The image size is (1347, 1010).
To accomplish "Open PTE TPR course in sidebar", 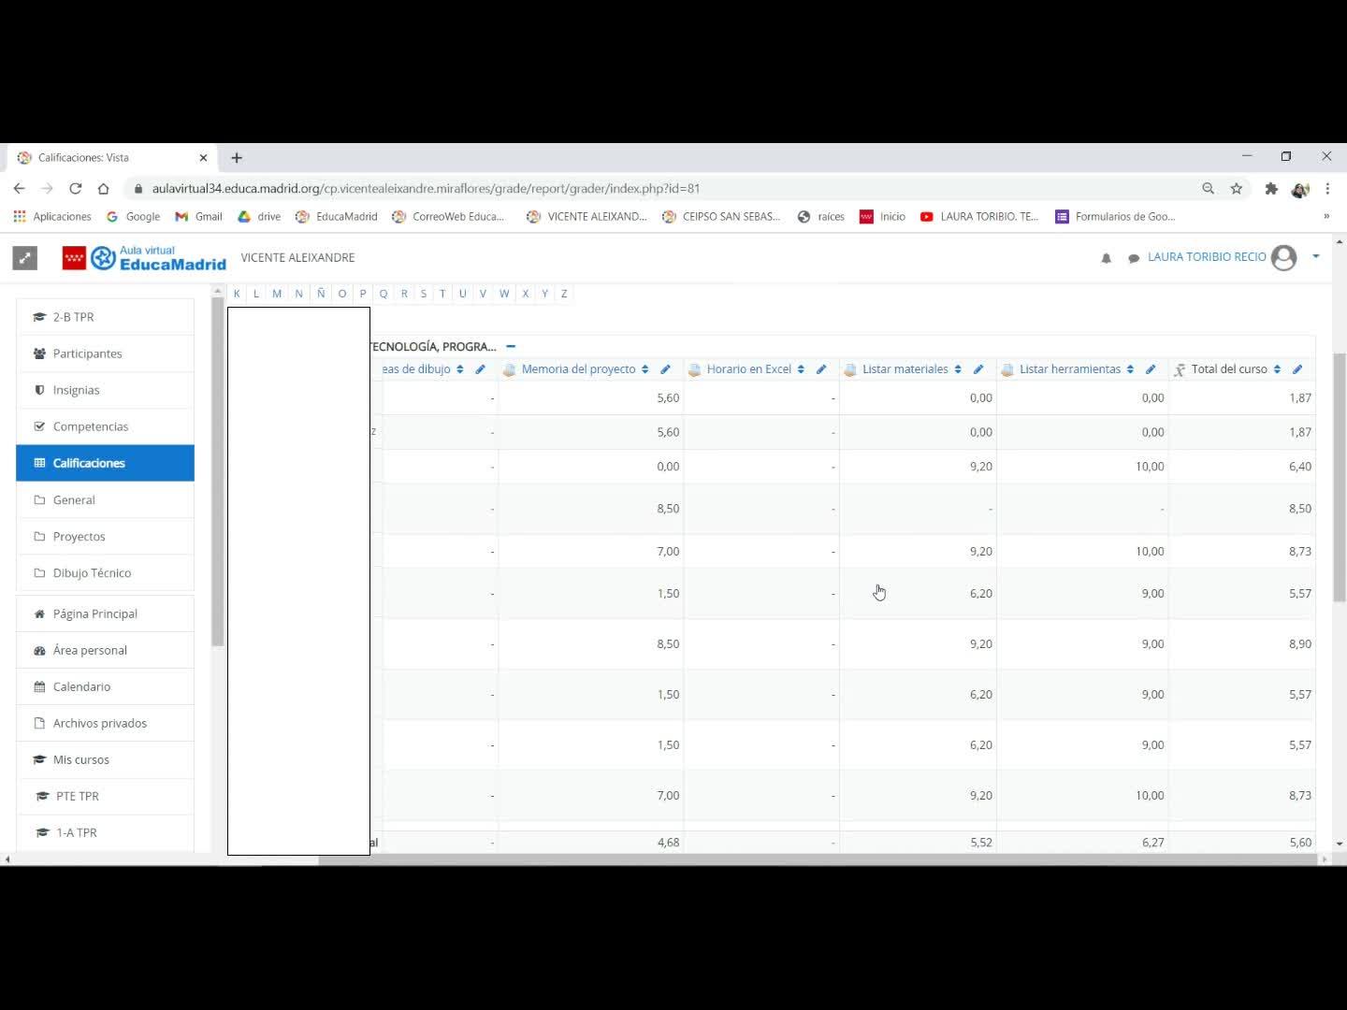I will pyautogui.click(x=105, y=796).
